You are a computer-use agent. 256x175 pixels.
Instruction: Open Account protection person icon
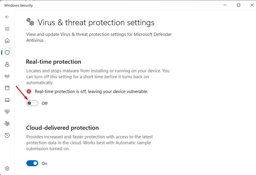[7, 64]
